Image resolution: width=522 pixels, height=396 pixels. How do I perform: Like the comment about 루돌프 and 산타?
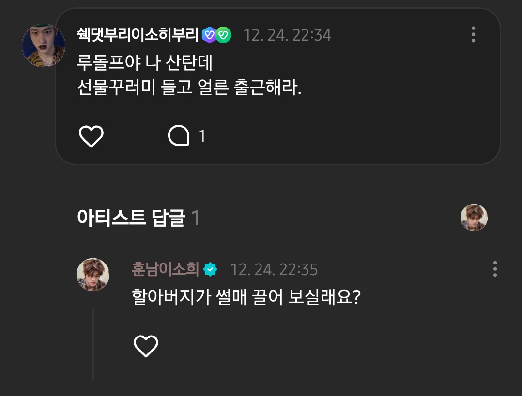91,136
